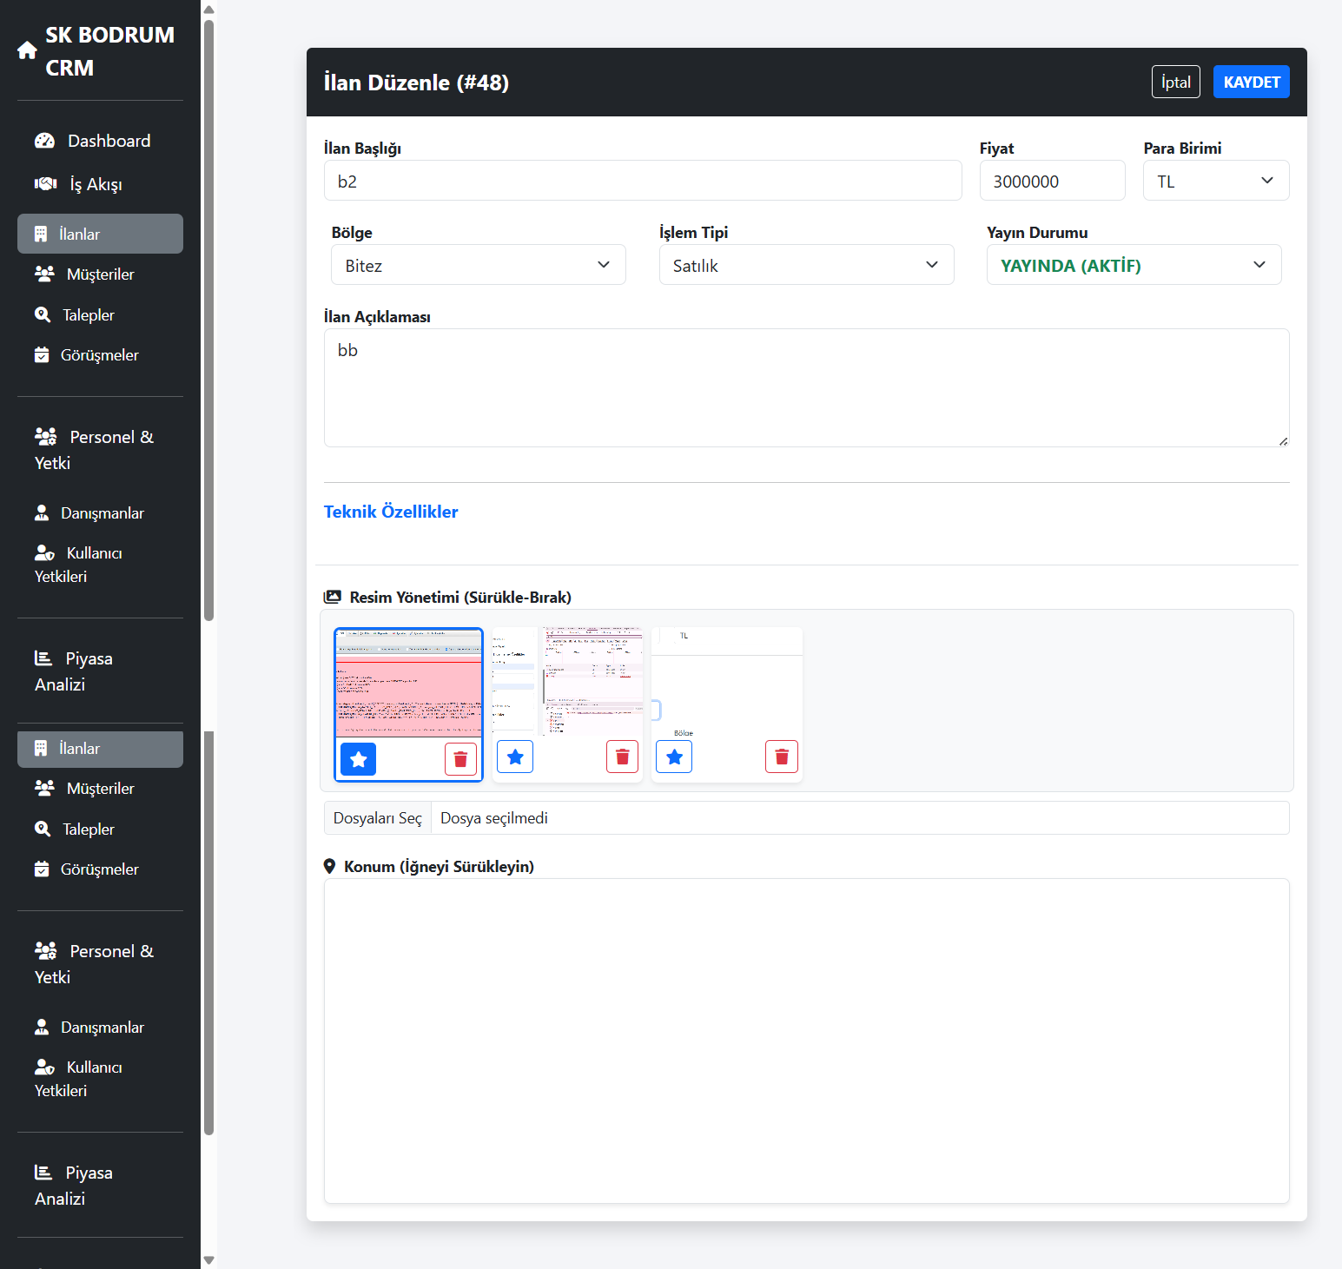Star the third image as featured
This screenshot has width=1342, height=1269.
(674, 757)
